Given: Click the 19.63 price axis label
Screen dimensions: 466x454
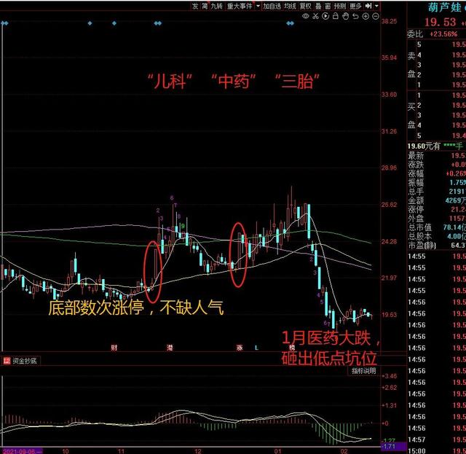Looking at the screenshot, I should coord(389,315).
